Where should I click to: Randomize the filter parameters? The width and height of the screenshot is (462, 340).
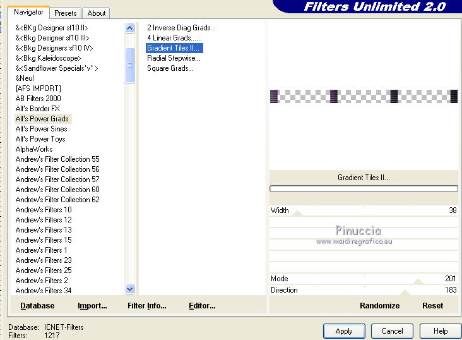click(x=379, y=306)
